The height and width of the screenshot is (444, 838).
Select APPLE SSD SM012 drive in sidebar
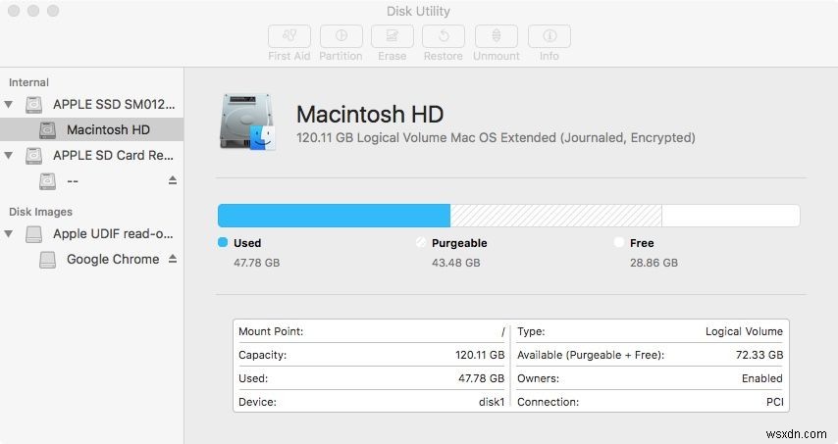click(x=91, y=104)
